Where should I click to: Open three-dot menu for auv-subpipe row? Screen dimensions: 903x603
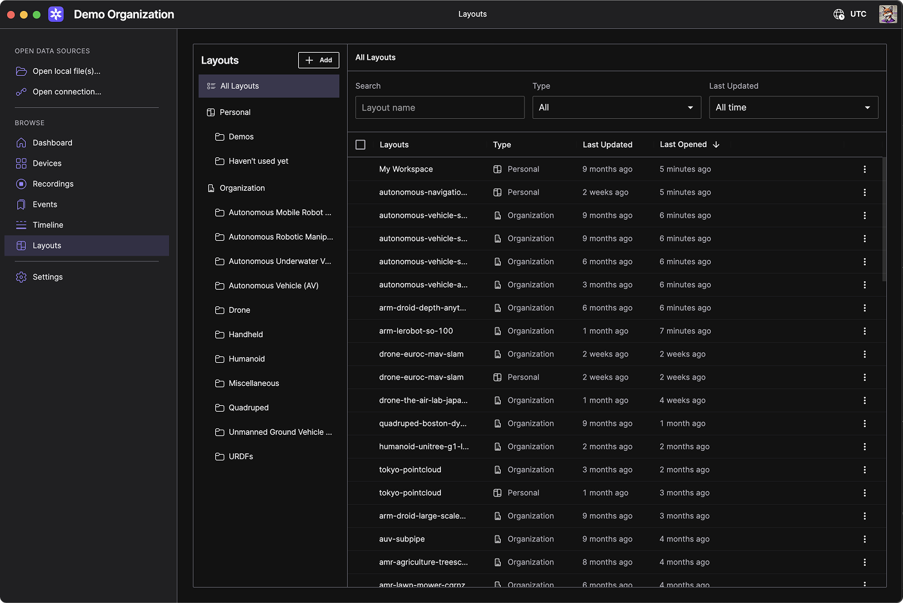tap(864, 539)
